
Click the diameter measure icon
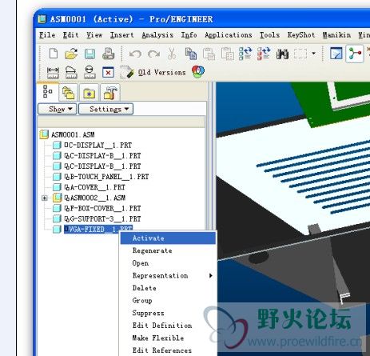pyautogui.click(x=90, y=72)
